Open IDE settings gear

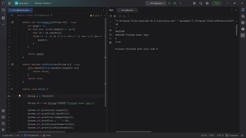207,3
